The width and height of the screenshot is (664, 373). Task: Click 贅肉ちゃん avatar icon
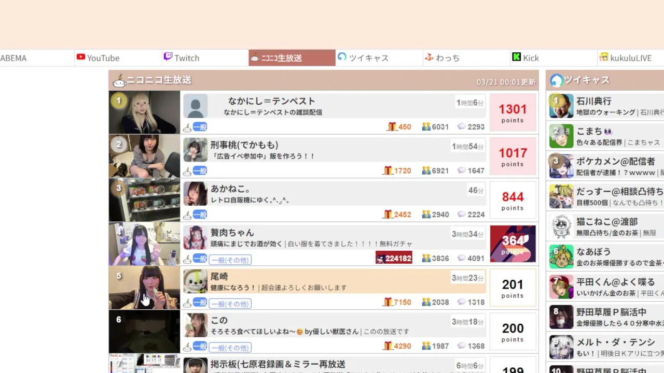pyautogui.click(x=196, y=238)
